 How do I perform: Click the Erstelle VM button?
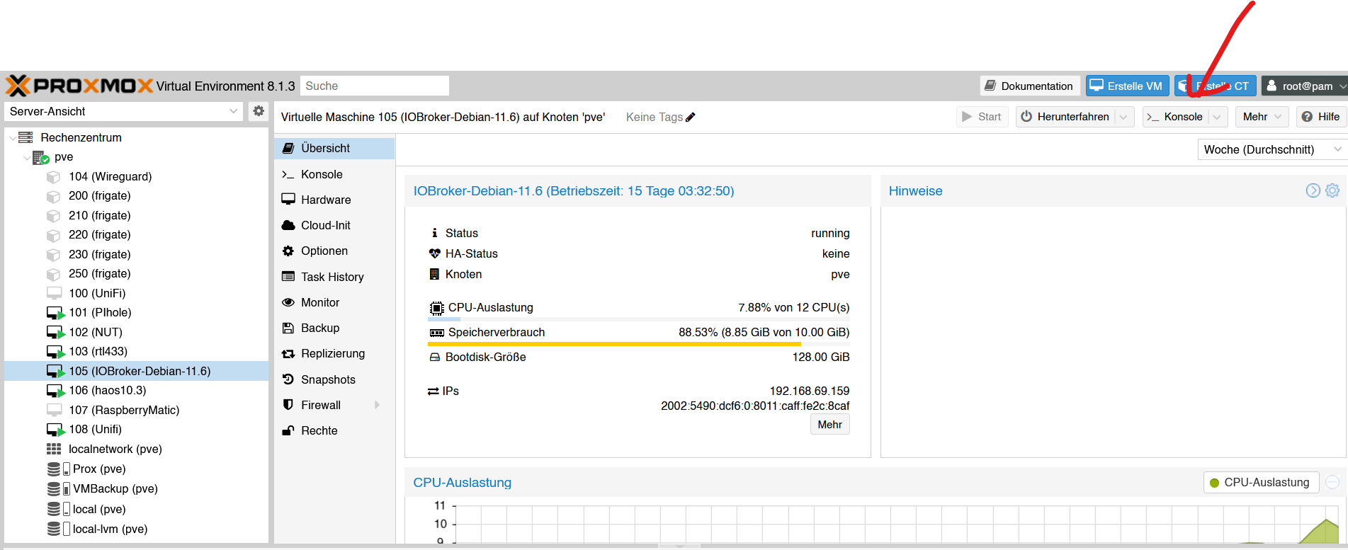point(1127,86)
